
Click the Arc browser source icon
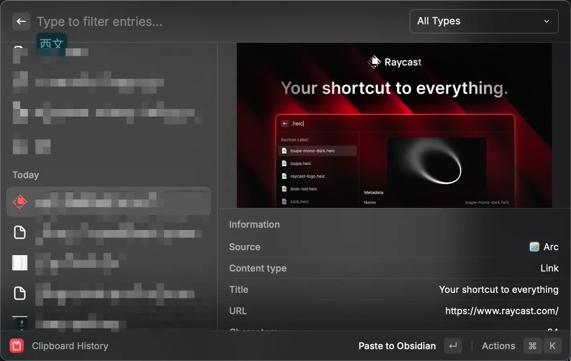click(x=534, y=247)
